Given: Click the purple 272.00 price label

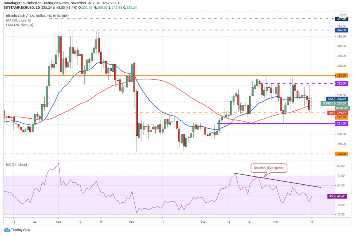Looking at the screenshot, I should [342, 83].
